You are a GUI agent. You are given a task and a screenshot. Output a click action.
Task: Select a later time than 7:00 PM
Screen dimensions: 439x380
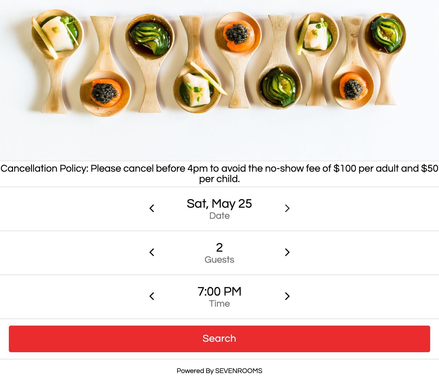tap(287, 296)
